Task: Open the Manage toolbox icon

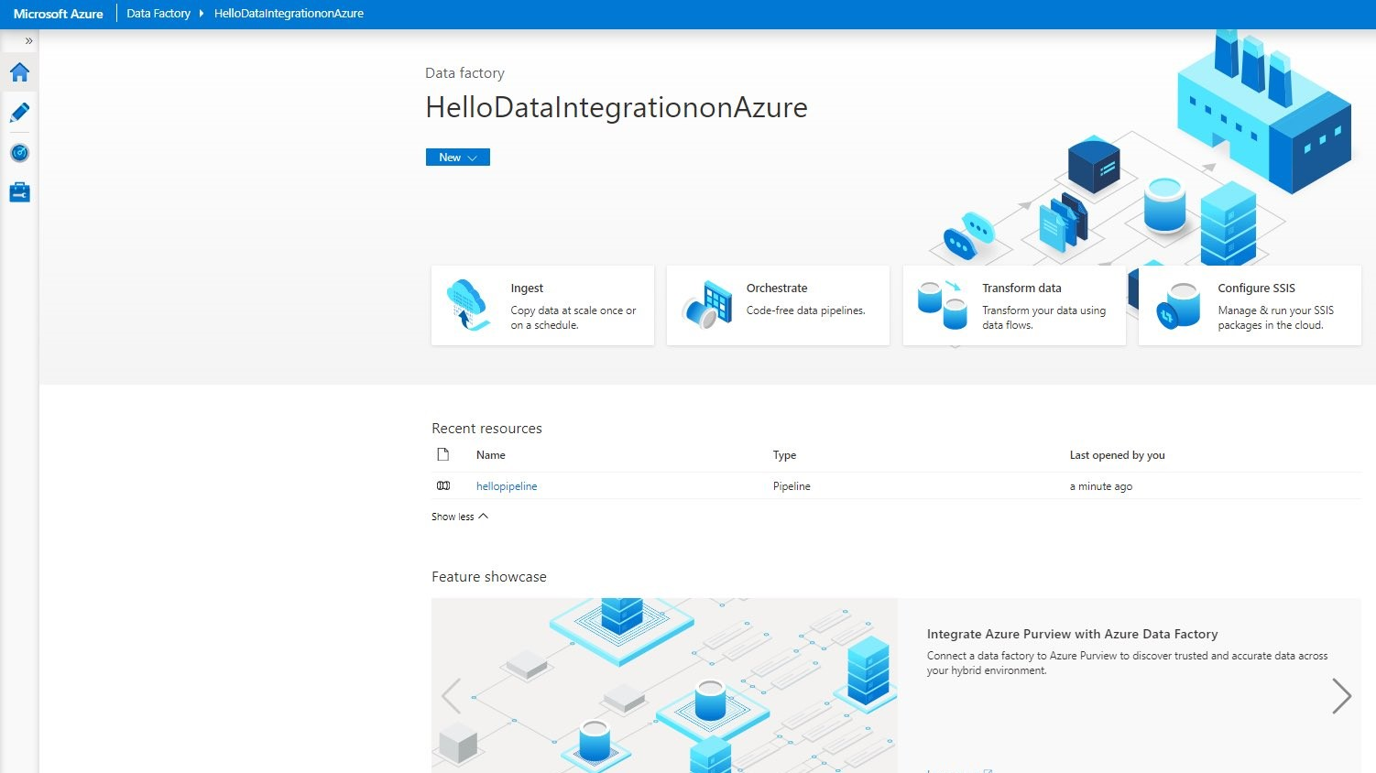Action: [19, 192]
